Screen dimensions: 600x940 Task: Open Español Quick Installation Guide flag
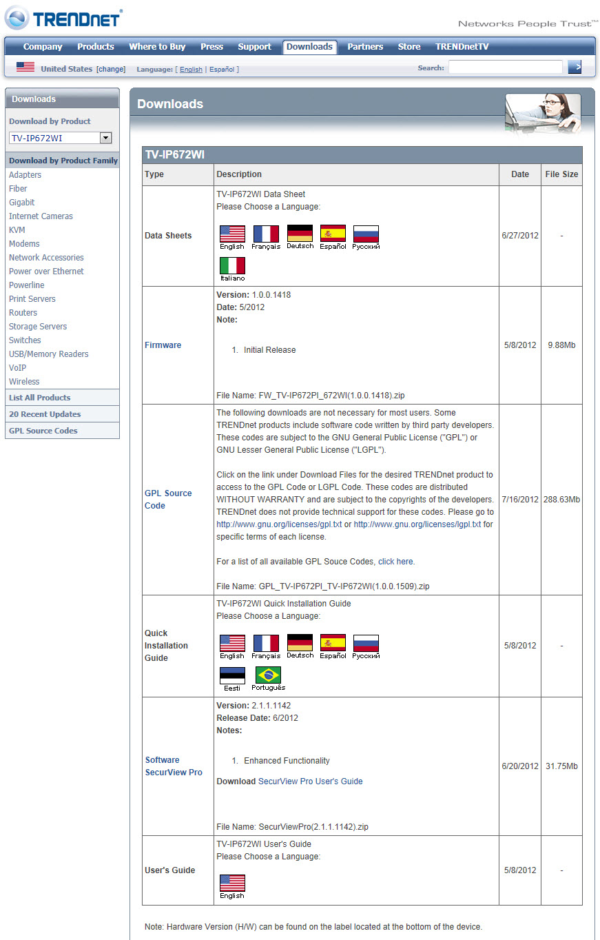tap(333, 644)
